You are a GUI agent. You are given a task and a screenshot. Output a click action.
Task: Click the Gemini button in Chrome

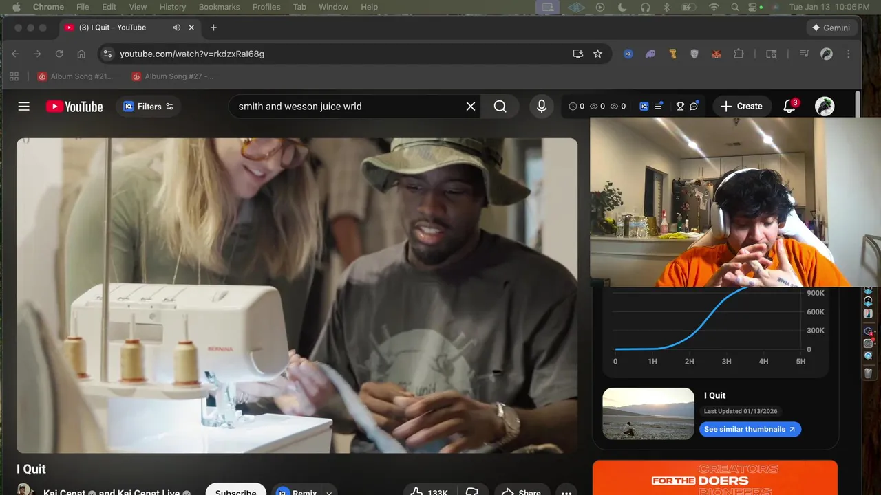pyautogui.click(x=831, y=27)
